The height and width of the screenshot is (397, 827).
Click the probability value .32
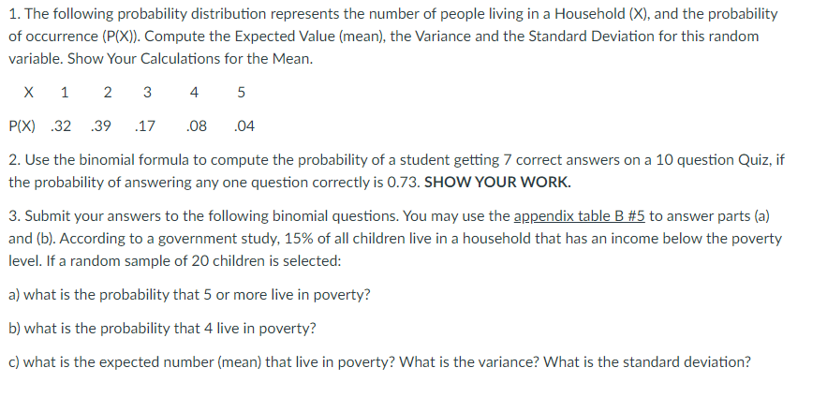pyautogui.click(x=61, y=126)
